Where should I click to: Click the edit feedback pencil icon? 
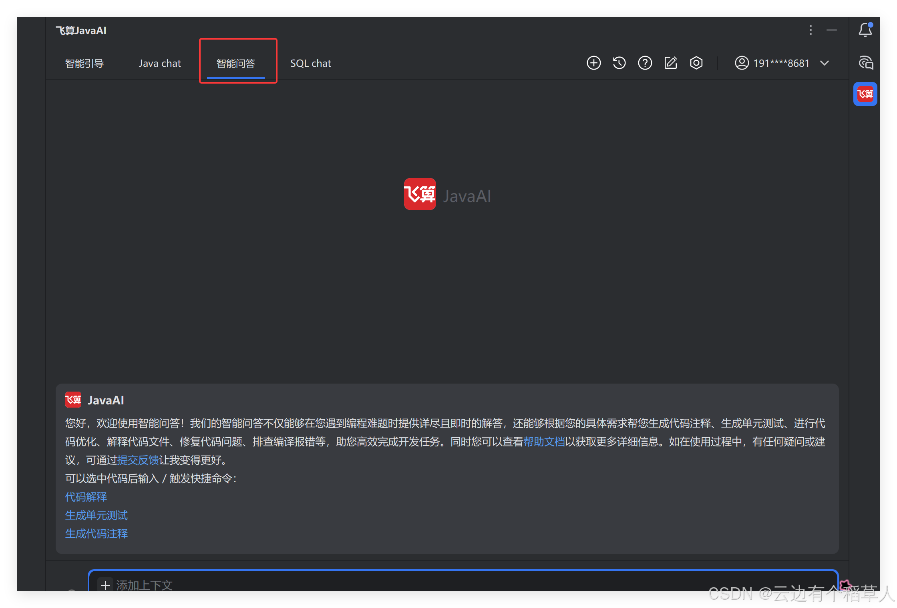(671, 63)
